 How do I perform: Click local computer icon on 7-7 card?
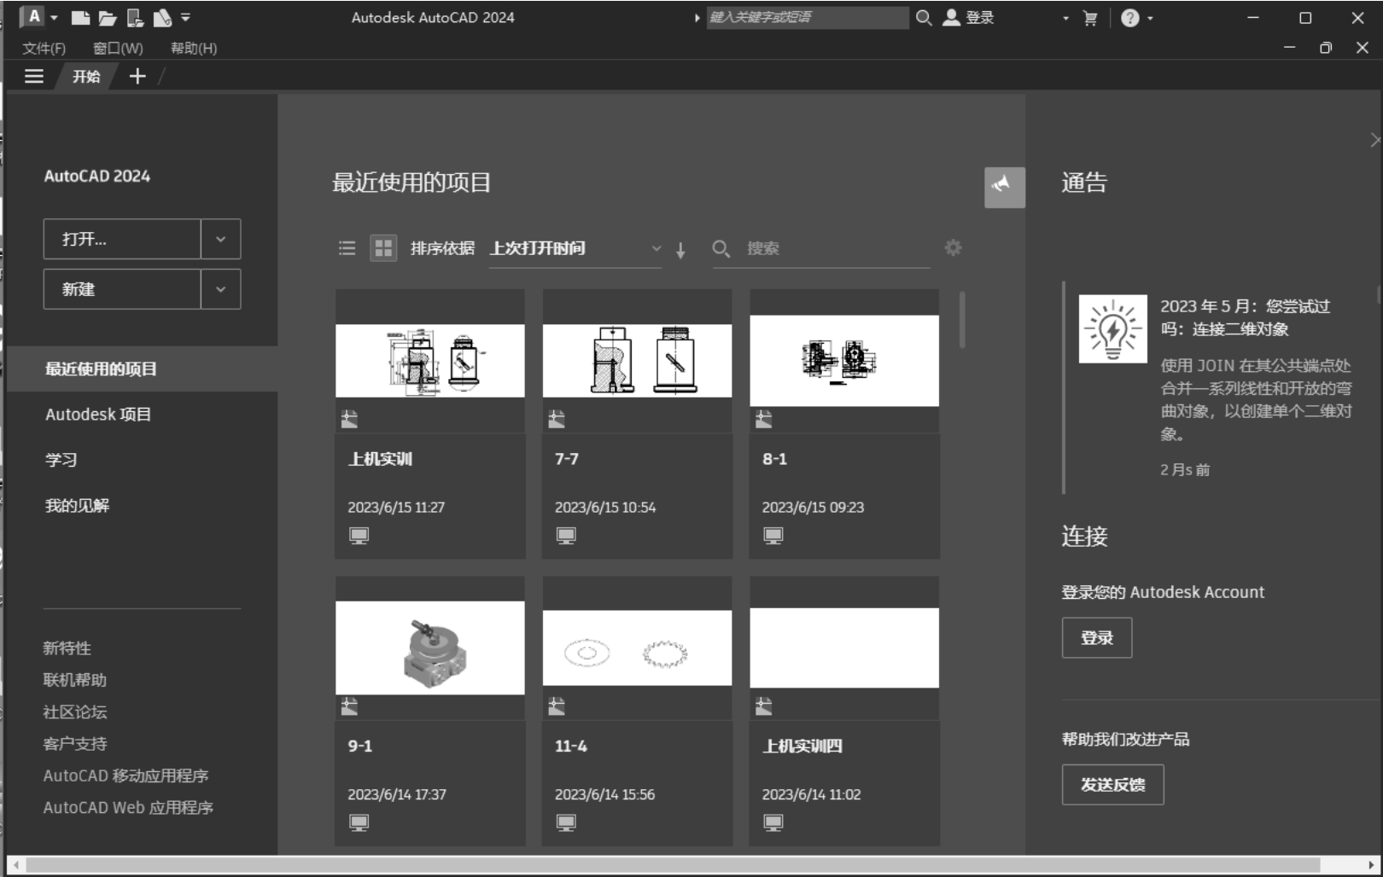(566, 536)
